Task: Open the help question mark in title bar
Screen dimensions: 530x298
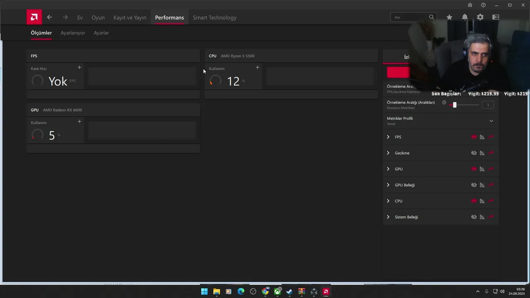Action: coord(483,5)
